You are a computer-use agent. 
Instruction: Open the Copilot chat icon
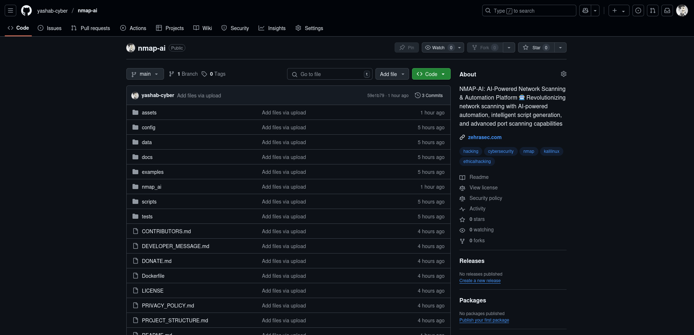pyautogui.click(x=585, y=11)
